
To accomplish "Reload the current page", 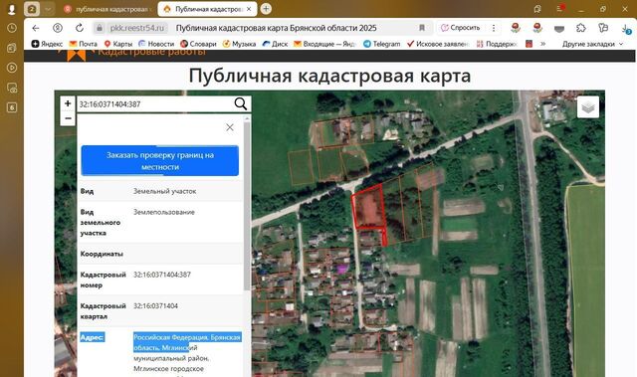I will click(x=80, y=28).
